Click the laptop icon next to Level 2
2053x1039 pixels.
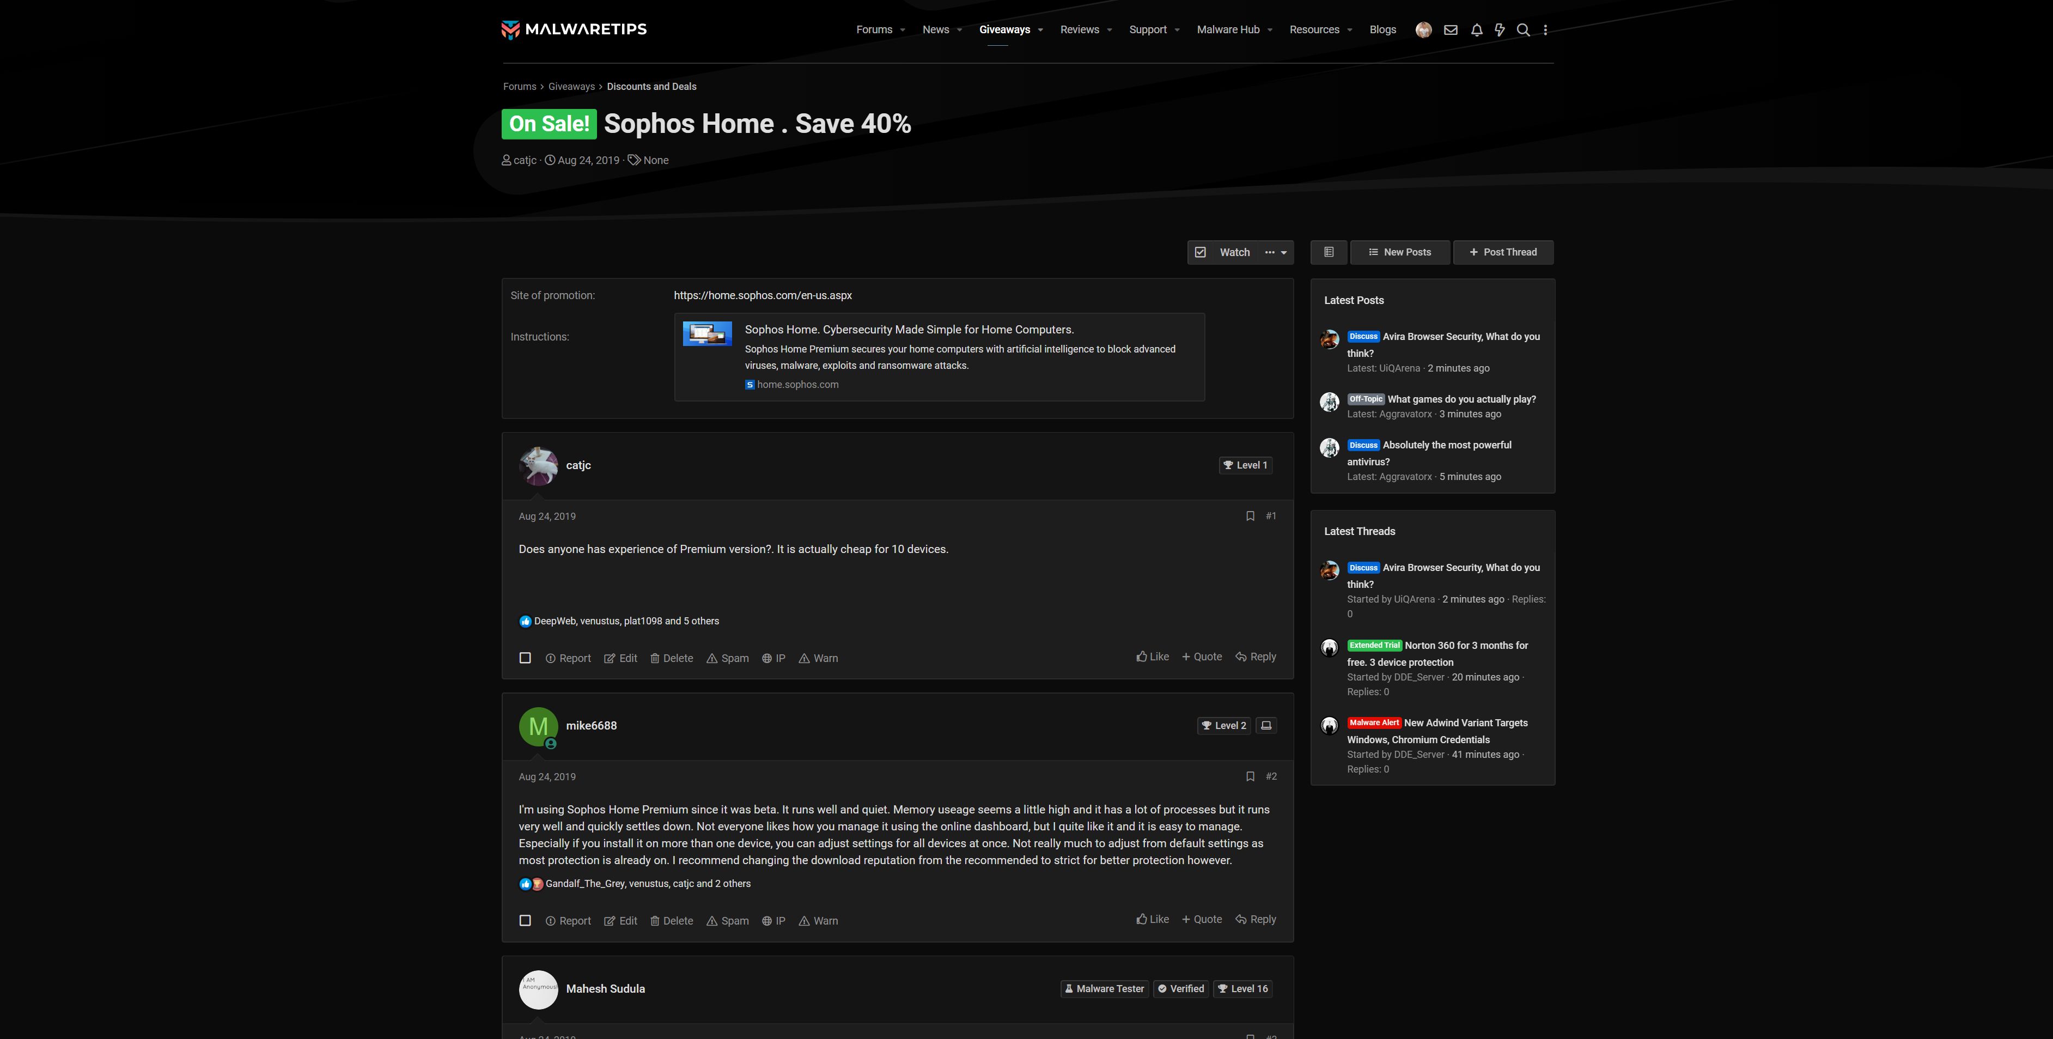(x=1265, y=726)
